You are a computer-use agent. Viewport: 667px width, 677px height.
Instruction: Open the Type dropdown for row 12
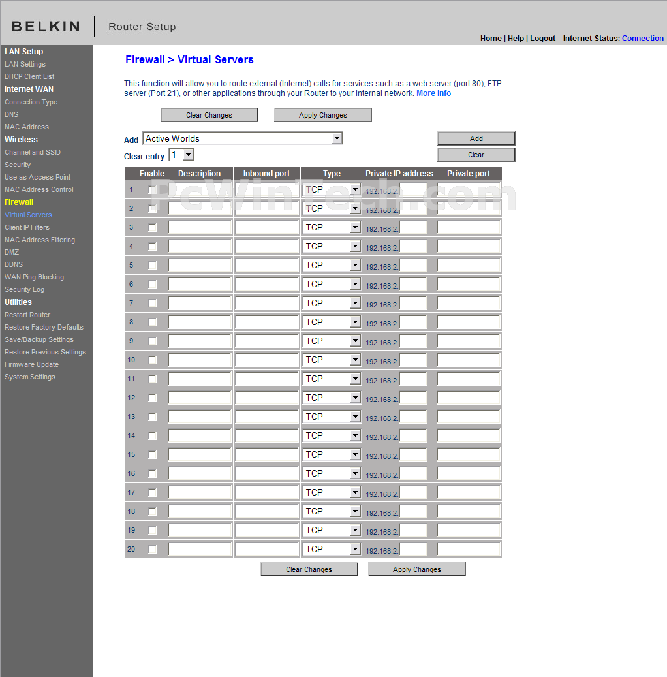tap(332, 398)
